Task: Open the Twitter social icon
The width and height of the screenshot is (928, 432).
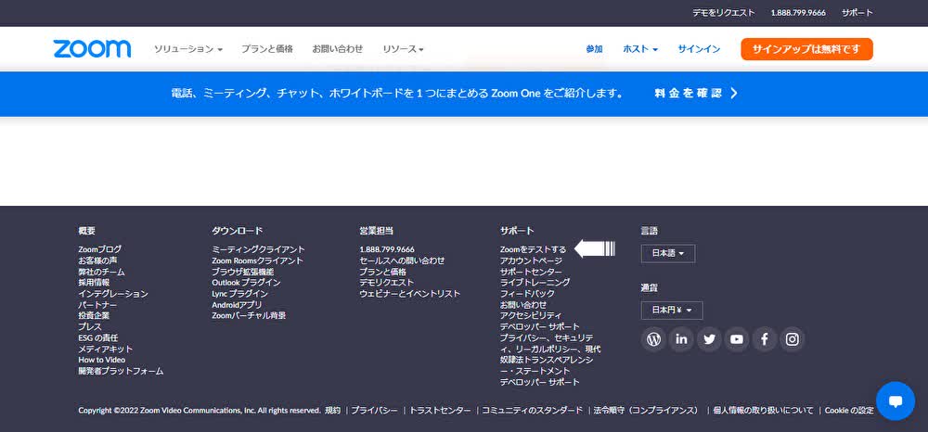Action: tap(709, 339)
